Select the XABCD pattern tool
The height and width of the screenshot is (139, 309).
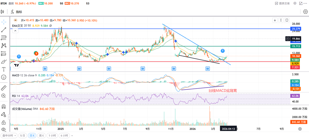[x=4, y=46]
